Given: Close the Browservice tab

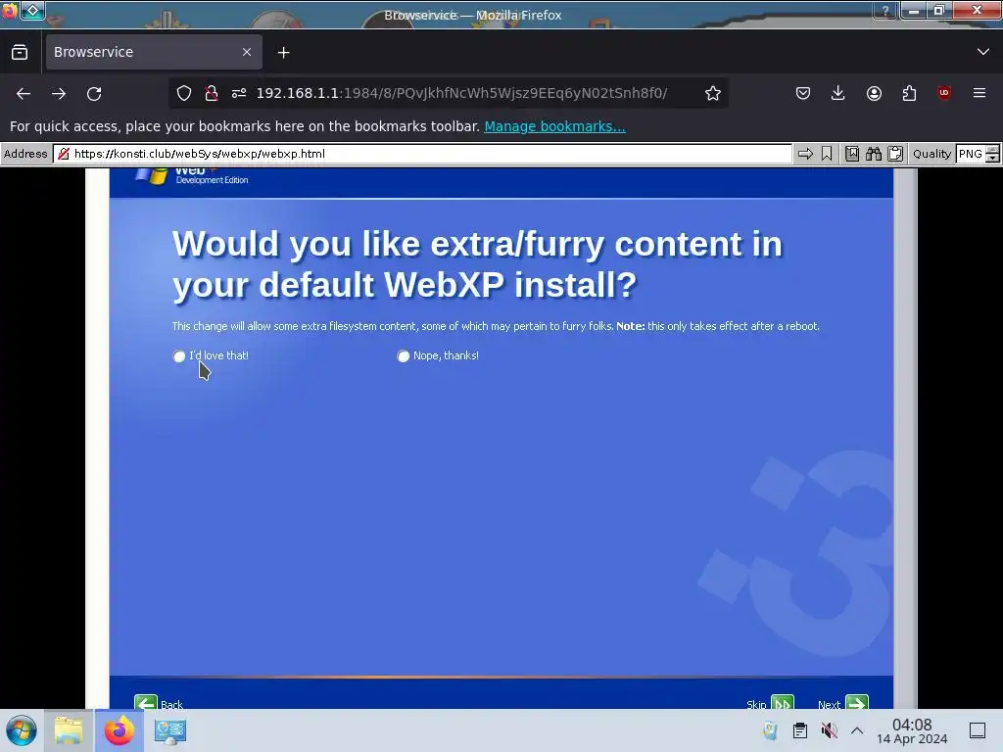Looking at the screenshot, I should [247, 52].
